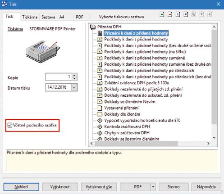This screenshot has width=224, height=194.
Task: Open the PDF button dropdown arrow
Action: (153, 187)
